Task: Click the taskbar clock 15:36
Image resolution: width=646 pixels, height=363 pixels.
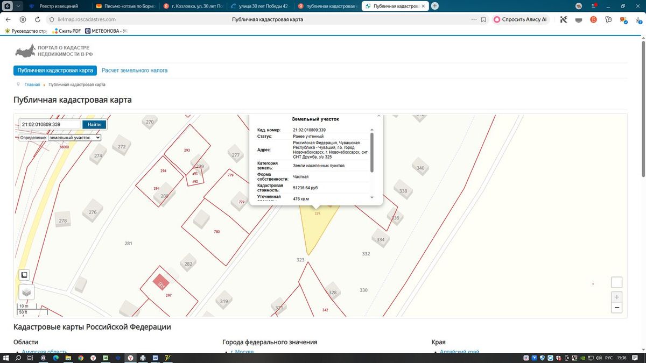Action: tap(622, 358)
